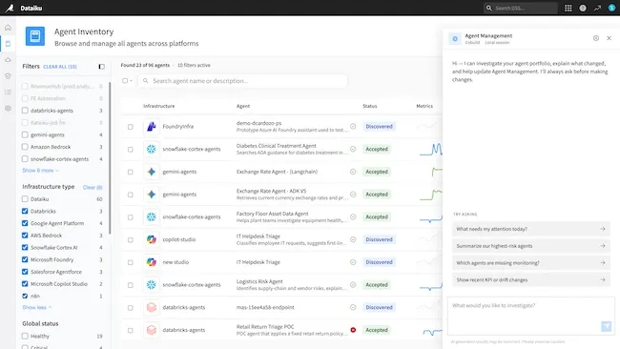620x349 pixels.
Task: Click status circle icon for demo-dcardozo-ps
Action: coord(353,127)
